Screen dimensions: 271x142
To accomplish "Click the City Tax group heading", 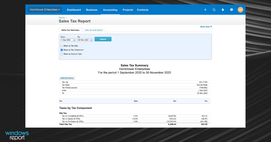I will click(x=63, y=113).
